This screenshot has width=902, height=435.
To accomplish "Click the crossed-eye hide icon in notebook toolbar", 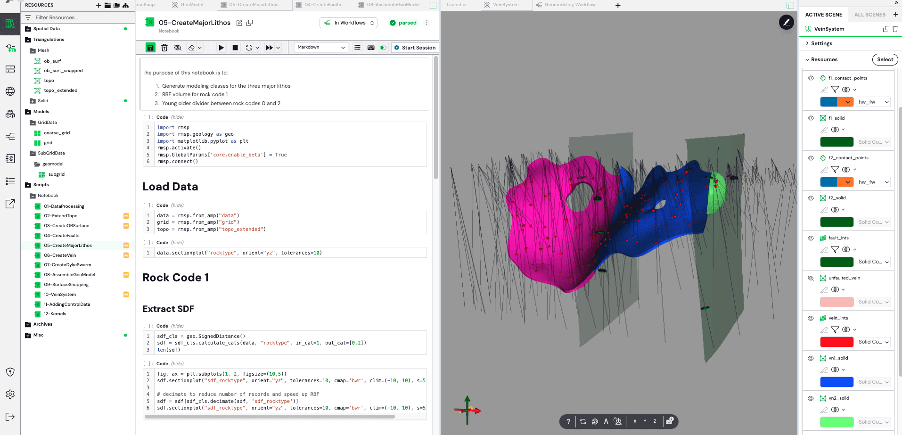I will point(178,48).
